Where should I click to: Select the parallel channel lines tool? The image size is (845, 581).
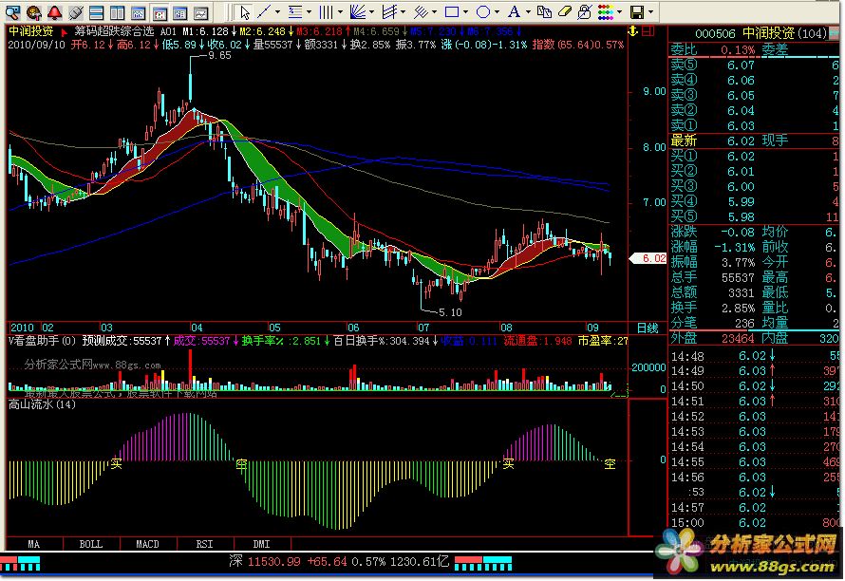click(421, 11)
